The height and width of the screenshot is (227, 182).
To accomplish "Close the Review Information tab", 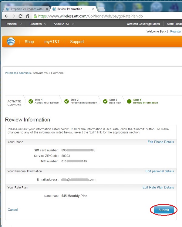I will pos(93,9).
